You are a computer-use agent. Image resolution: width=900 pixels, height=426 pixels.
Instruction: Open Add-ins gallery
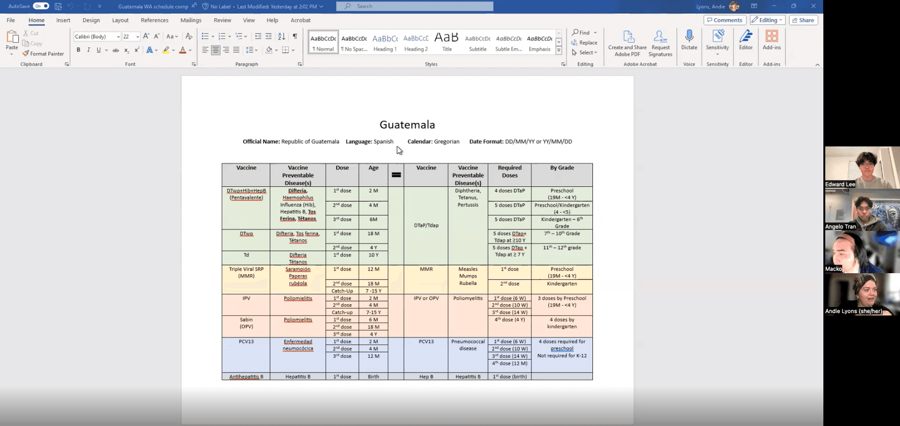coord(772,40)
